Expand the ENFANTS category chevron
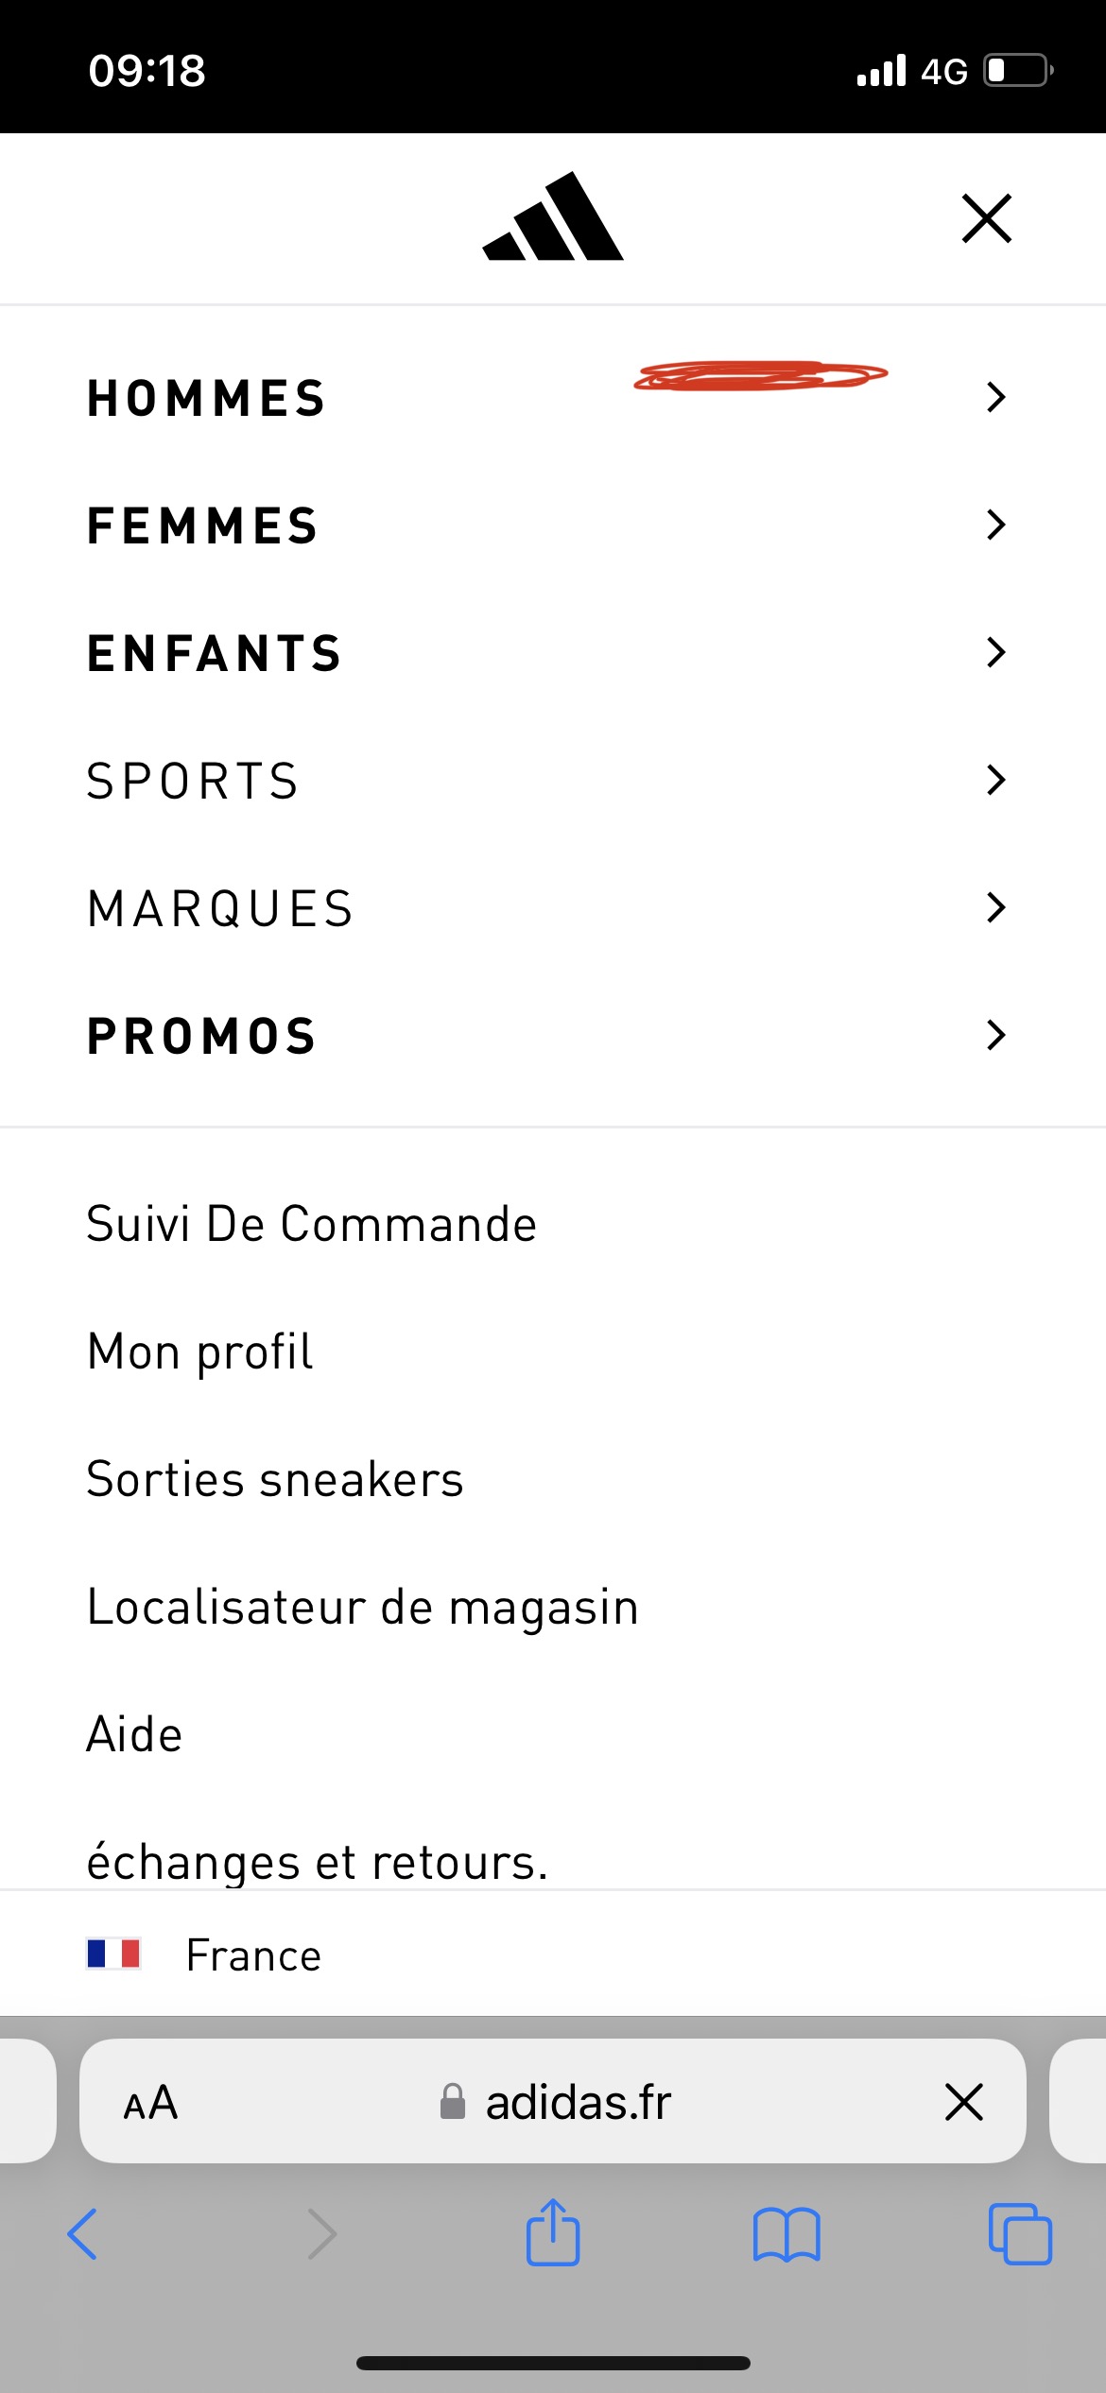Image resolution: width=1106 pixels, height=2393 pixels. pyautogui.click(x=995, y=652)
